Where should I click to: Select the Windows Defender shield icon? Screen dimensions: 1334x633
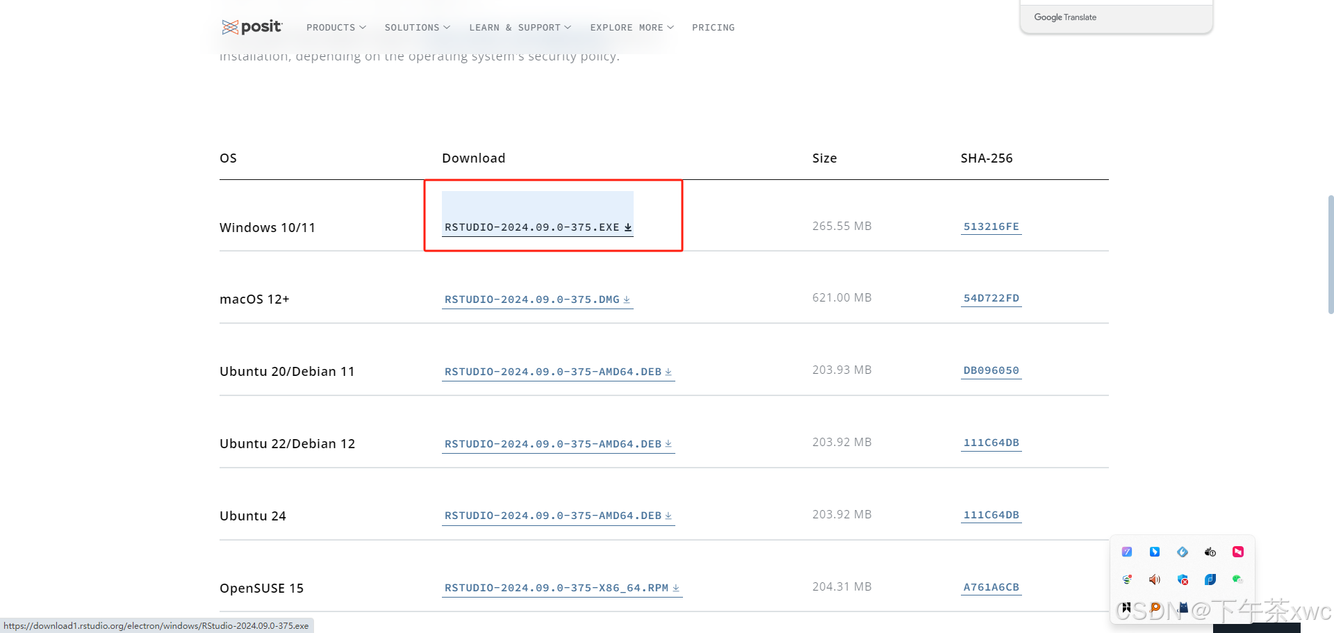coord(1183,579)
